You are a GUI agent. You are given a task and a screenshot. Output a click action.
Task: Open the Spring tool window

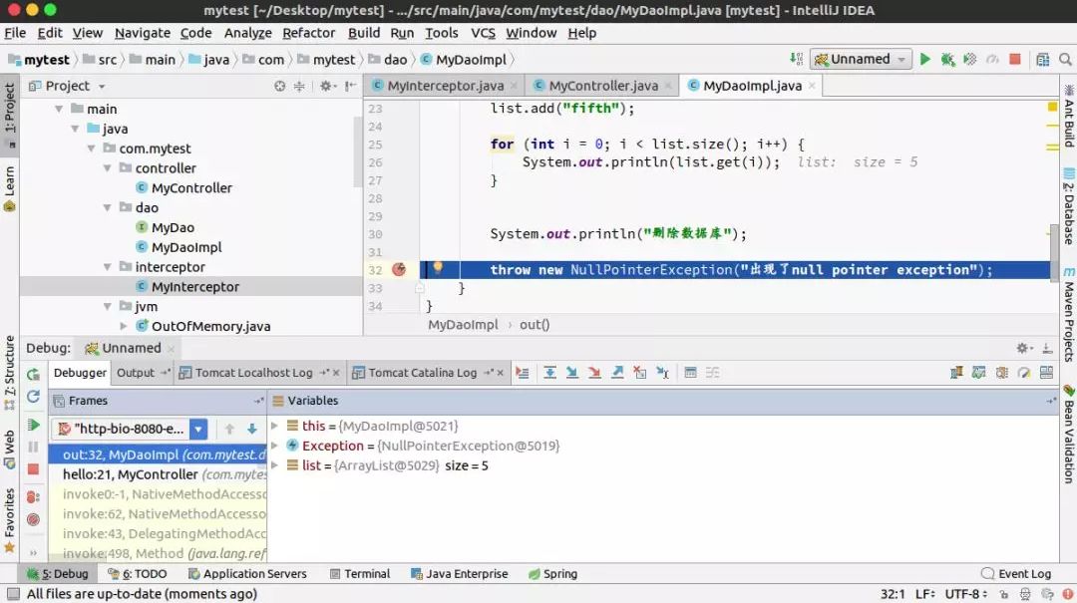coord(552,573)
